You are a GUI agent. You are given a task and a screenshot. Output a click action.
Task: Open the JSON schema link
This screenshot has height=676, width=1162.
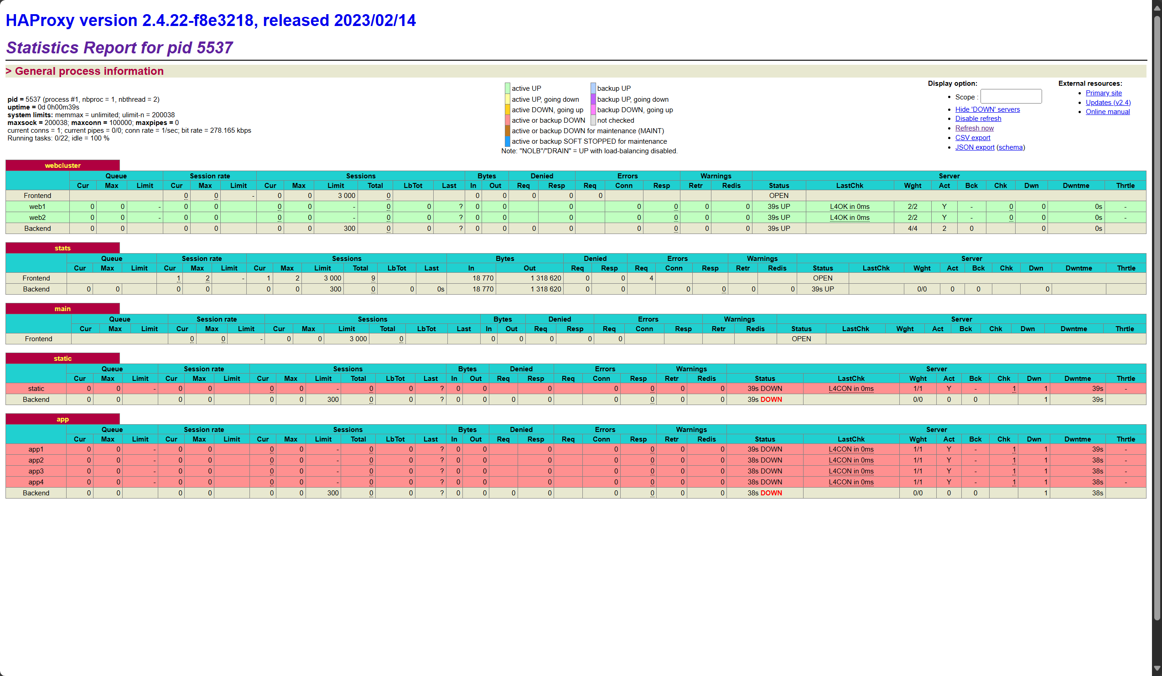(x=1010, y=147)
